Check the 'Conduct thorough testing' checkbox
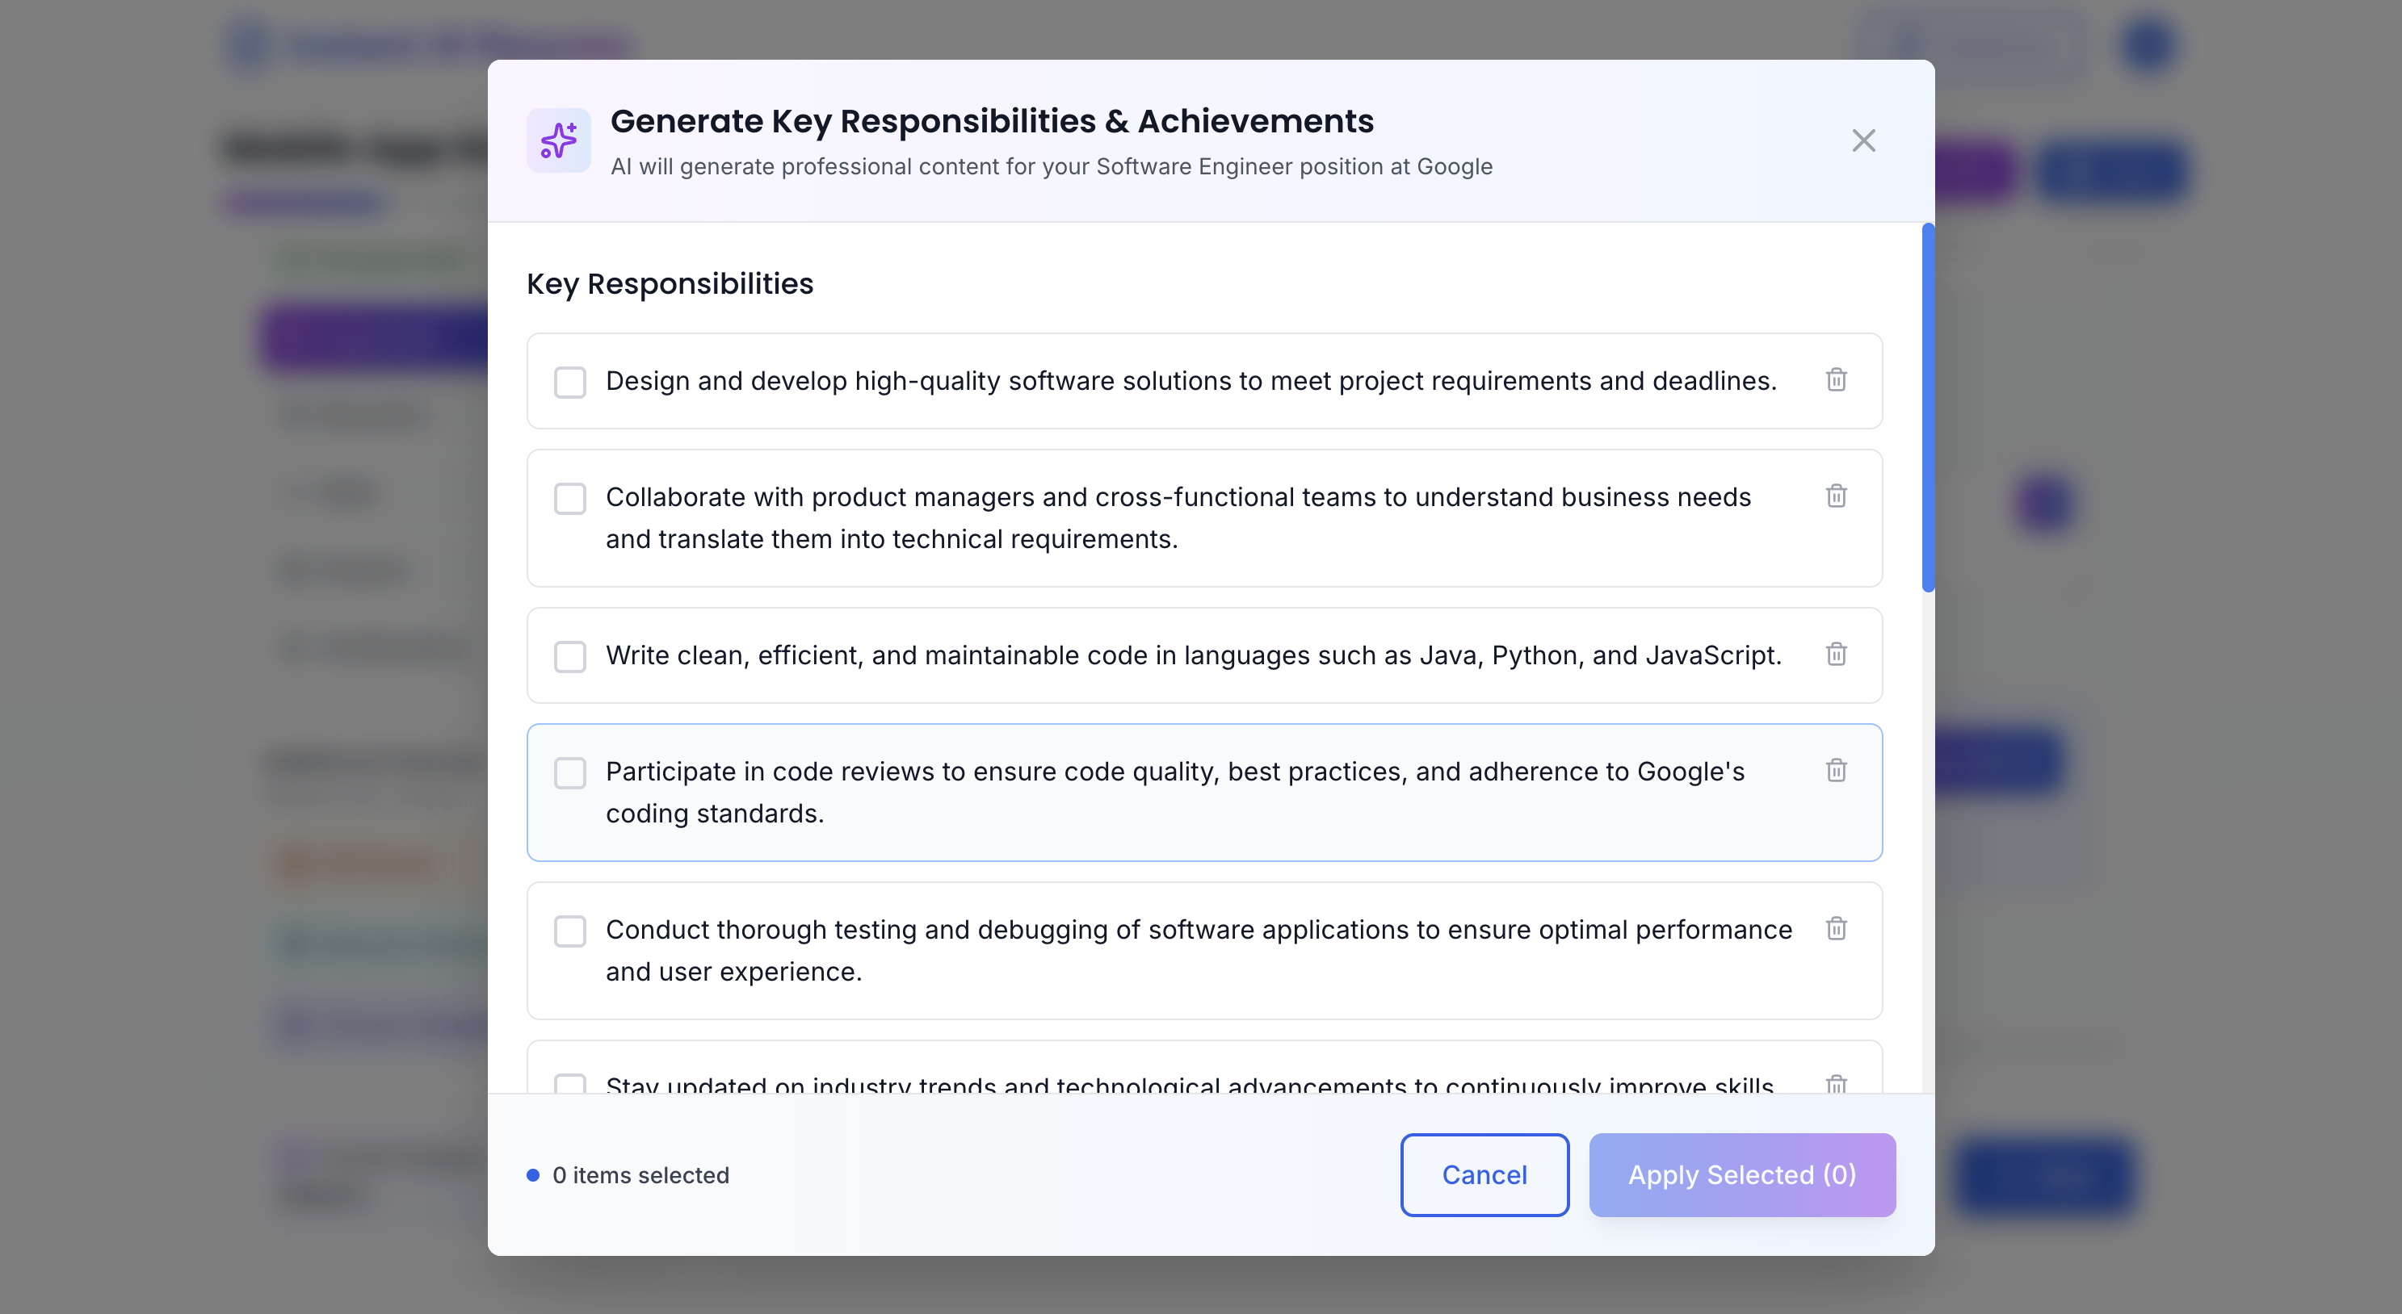Screen dimensions: 2402x1314 point(569,931)
